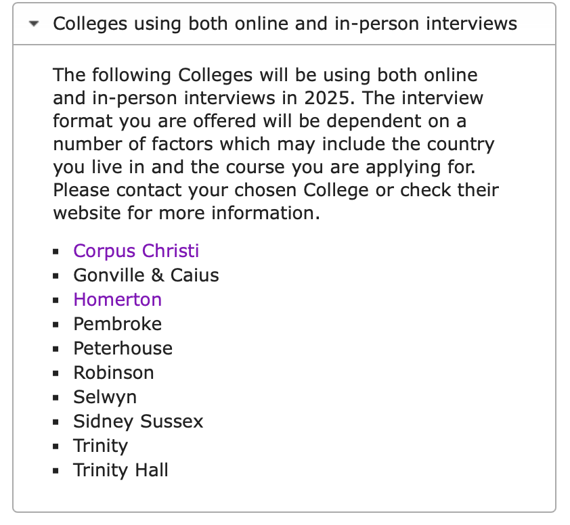Select Gonville & Caius in the list
The width and height of the screenshot is (570, 525).
click(x=146, y=275)
